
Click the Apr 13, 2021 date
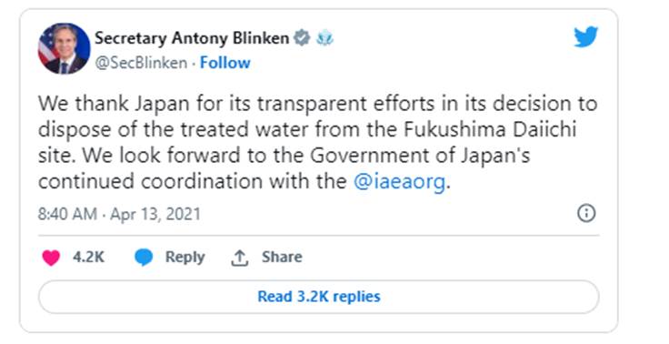pyautogui.click(x=155, y=214)
